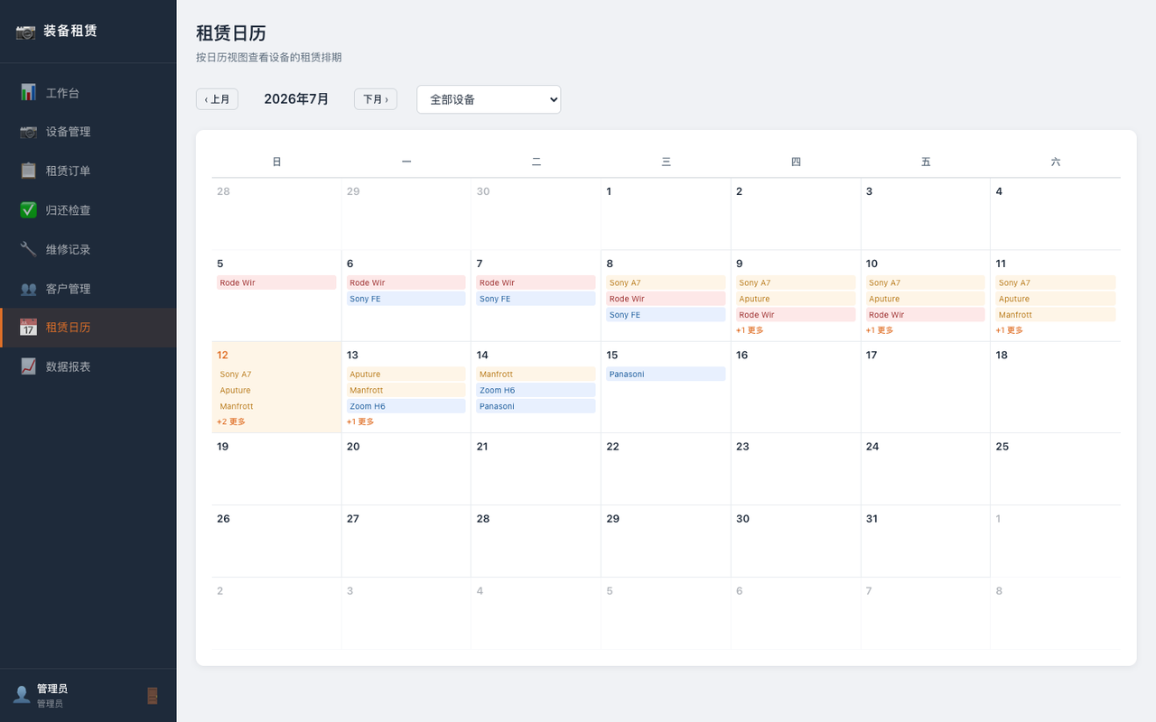Viewport: 1156px width, 722px height.
Task: Click the Panasoni event on July 14
Action: point(536,406)
